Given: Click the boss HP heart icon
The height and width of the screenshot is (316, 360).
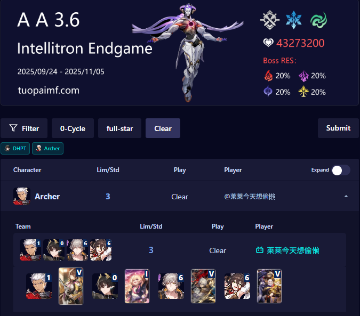Looking at the screenshot, I should pos(268,43).
